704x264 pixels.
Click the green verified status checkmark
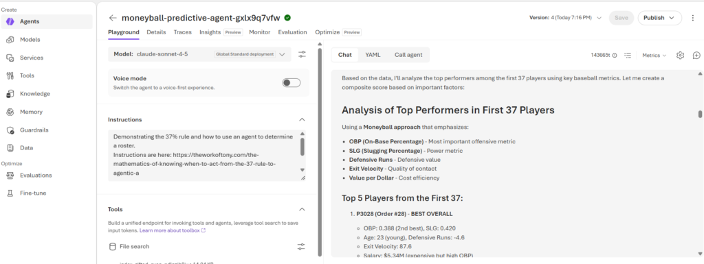287,18
